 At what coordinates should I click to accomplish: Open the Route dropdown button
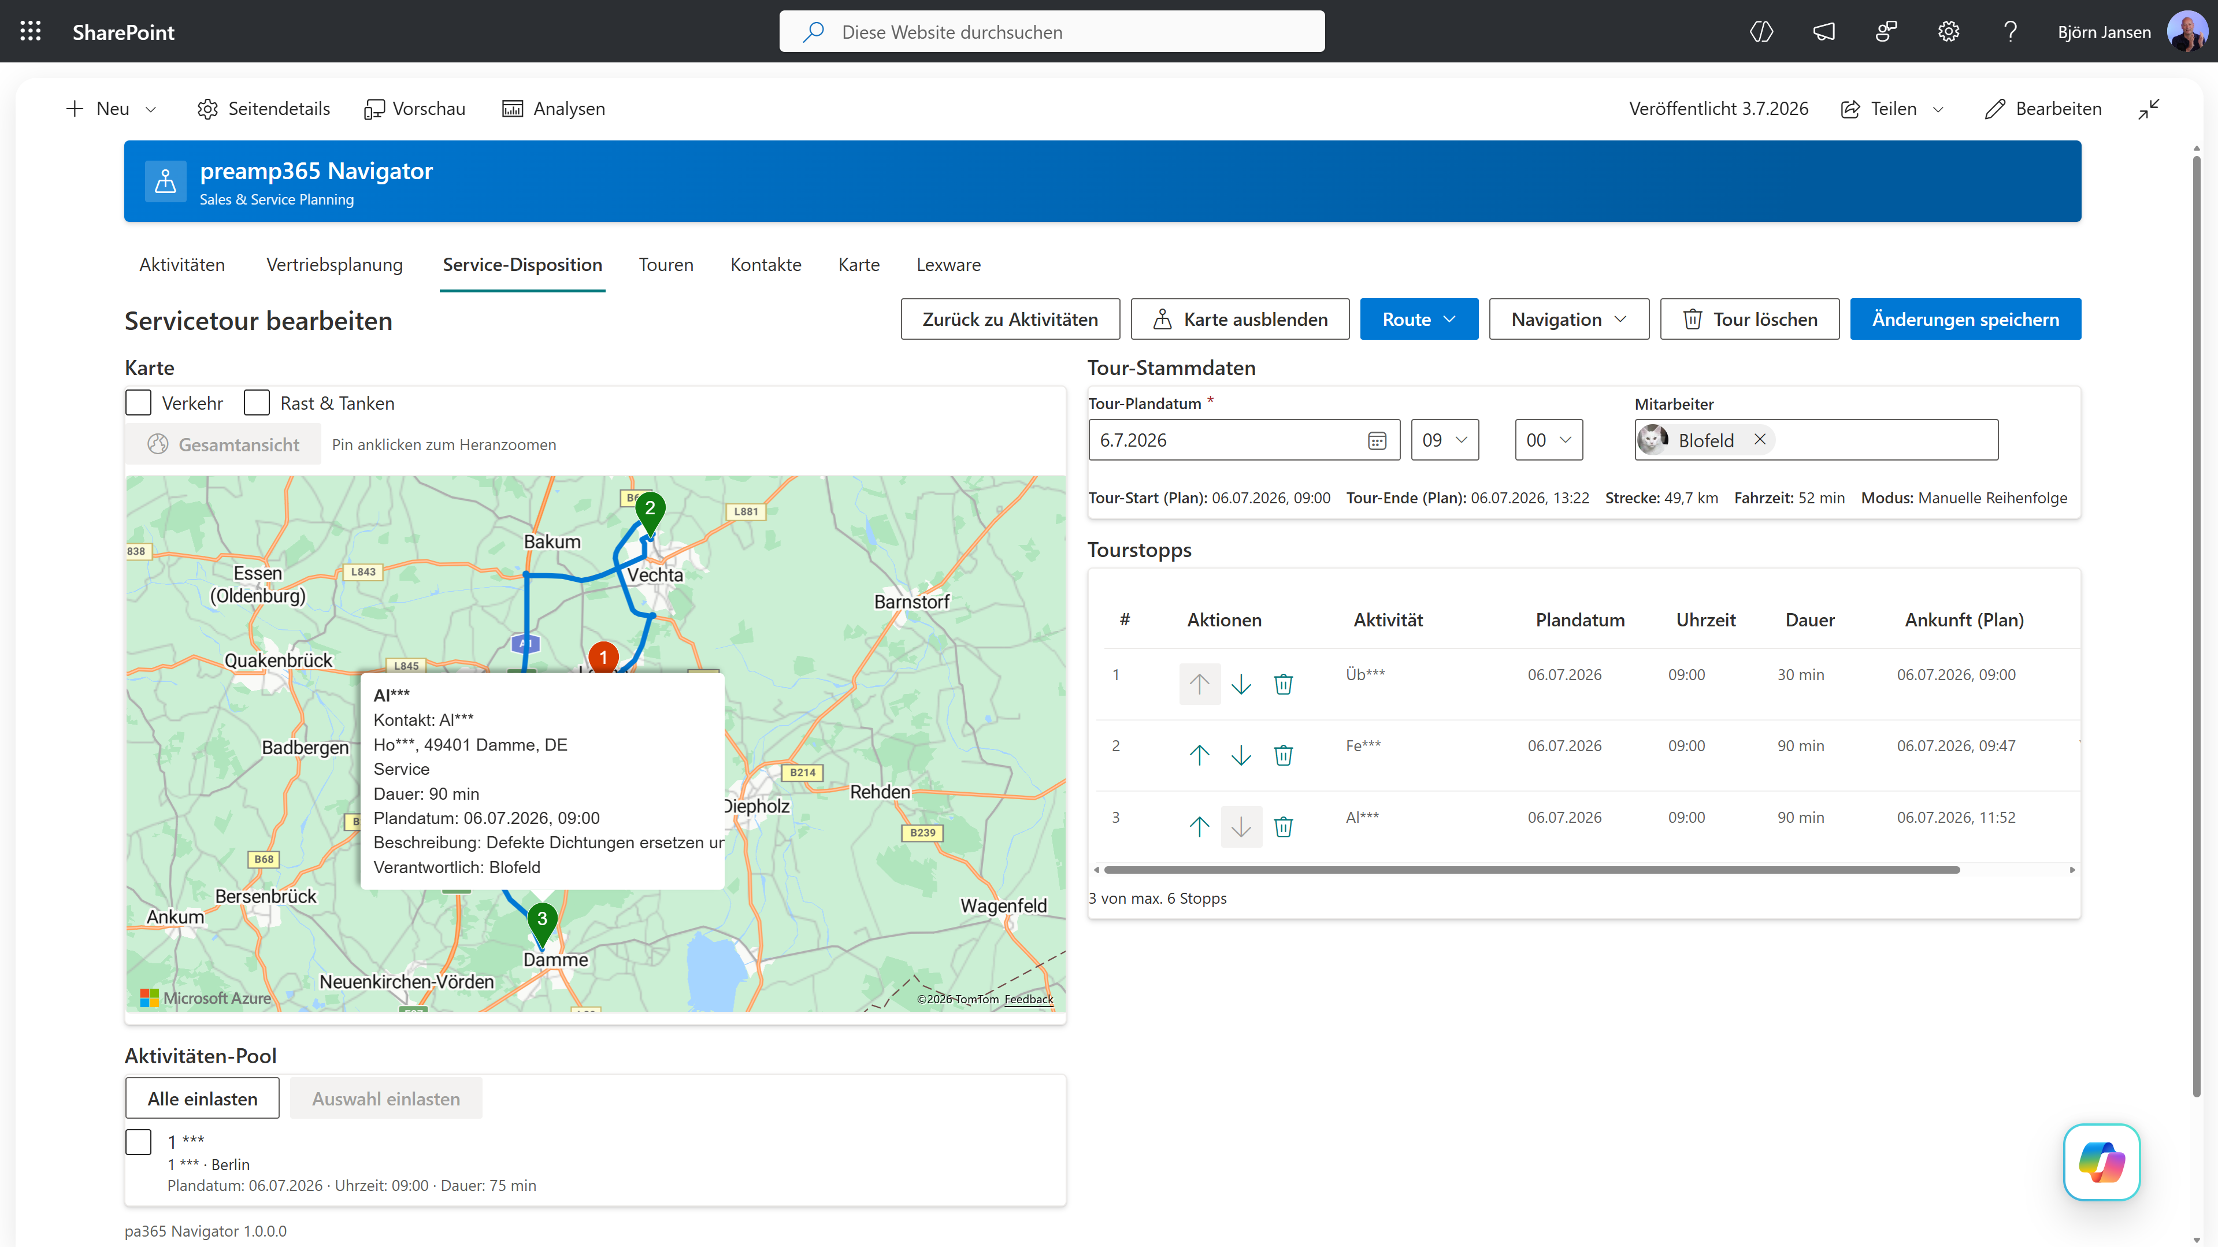(x=1419, y=320)
